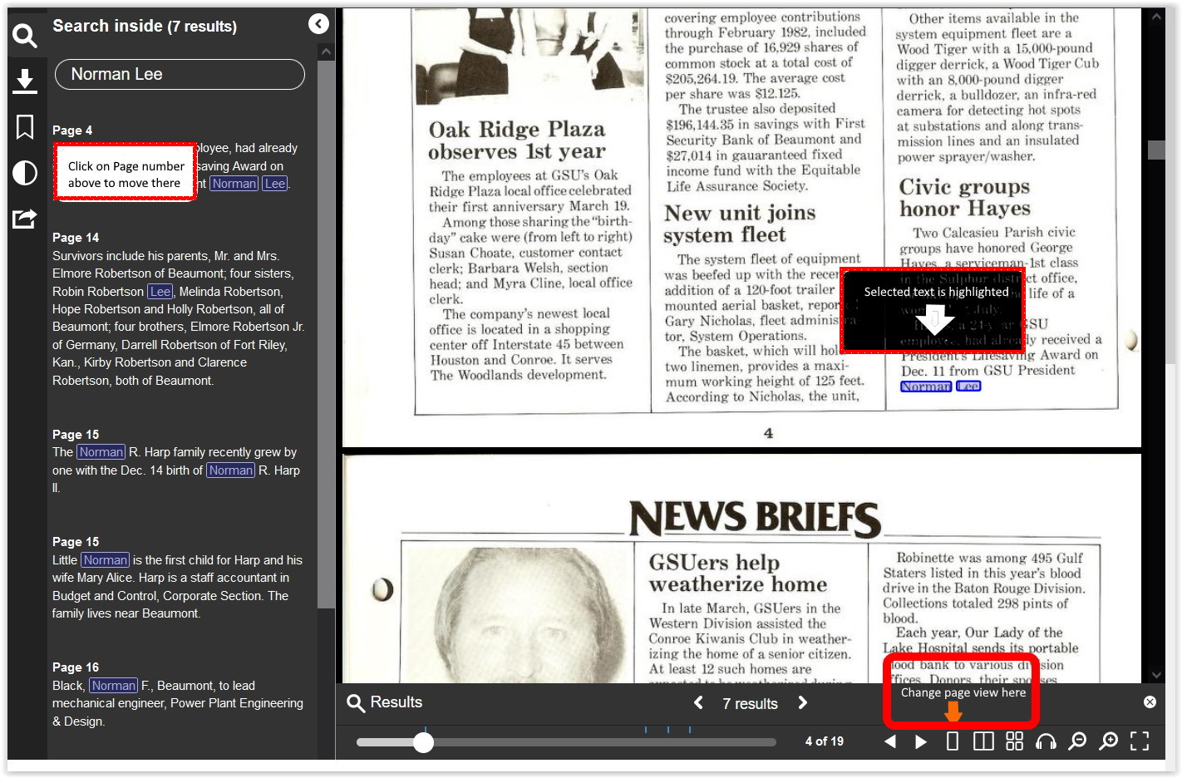Zoom in using the plus magnifier
This screenshot has height=778, width=1182.
1108,741
